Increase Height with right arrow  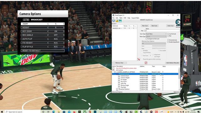tap(63, 28)
